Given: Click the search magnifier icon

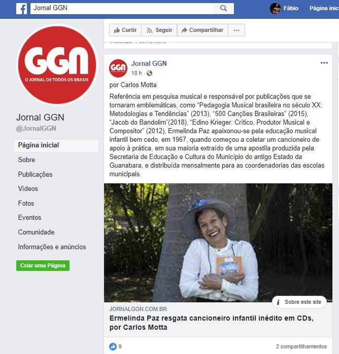Looking at the screenshot, I should (x=223, y=8).
